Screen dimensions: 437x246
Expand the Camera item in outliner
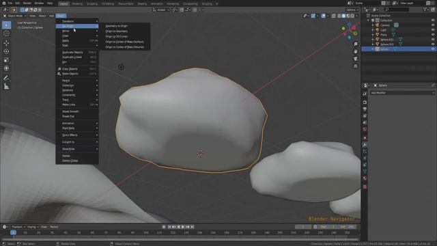[x=373, y=25]
